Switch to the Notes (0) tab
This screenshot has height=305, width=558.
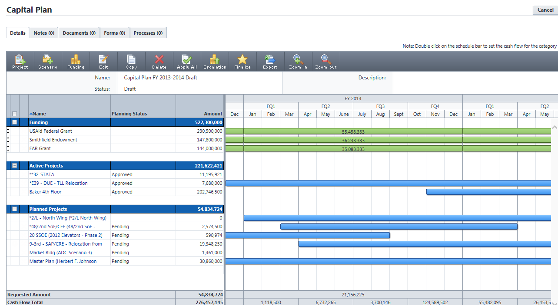coord(44,33)
